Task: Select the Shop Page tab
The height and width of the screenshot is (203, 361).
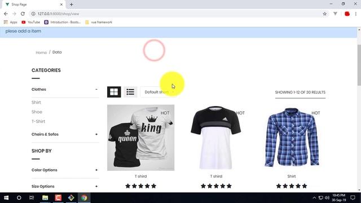Action: 33,5
